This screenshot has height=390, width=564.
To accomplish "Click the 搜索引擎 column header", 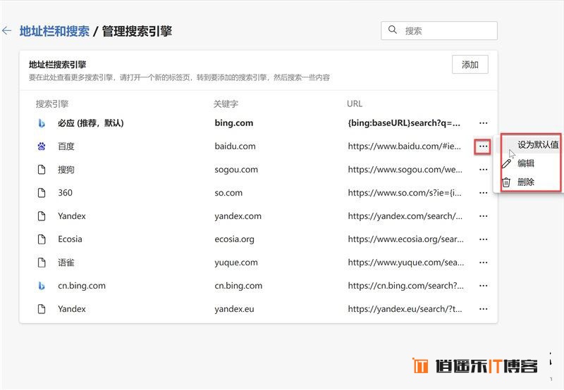I will click(x=52, y=104).
